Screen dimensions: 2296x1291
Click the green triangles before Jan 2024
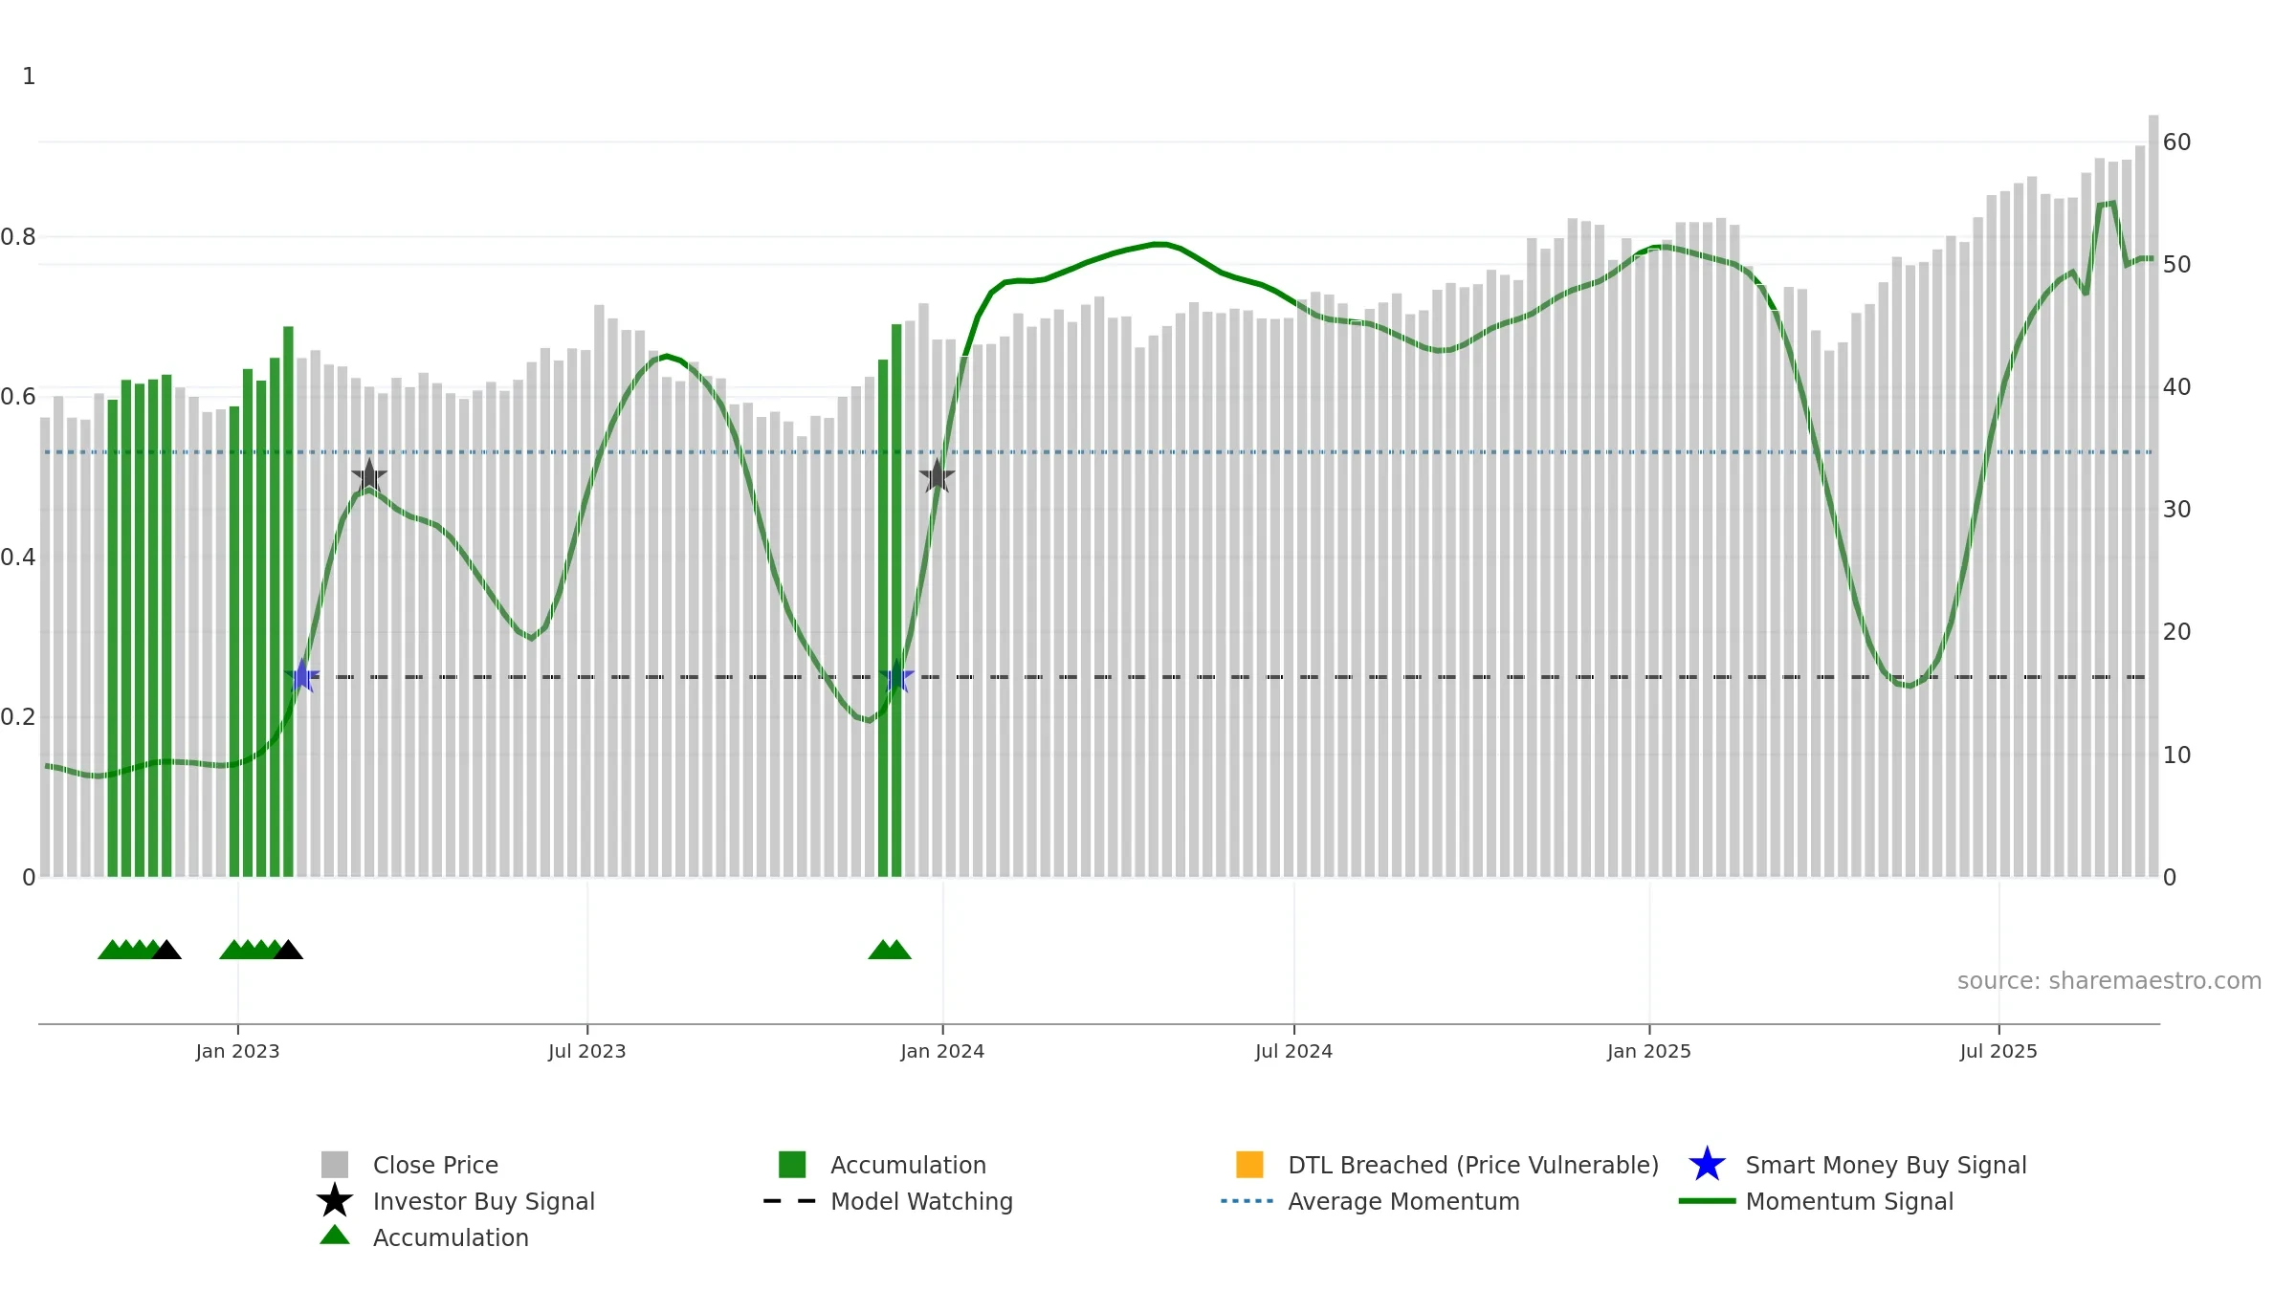point(889,951)
